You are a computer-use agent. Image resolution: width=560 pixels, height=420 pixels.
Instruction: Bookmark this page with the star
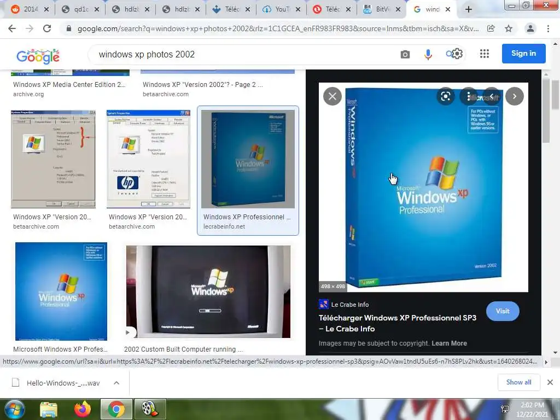pyautogui.click(x=509, y=28)
